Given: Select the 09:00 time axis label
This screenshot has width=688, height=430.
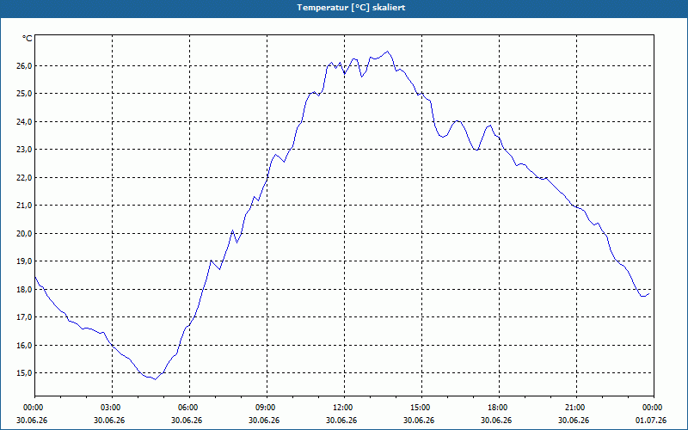Looking at the screenshot, I should (267, 408).
